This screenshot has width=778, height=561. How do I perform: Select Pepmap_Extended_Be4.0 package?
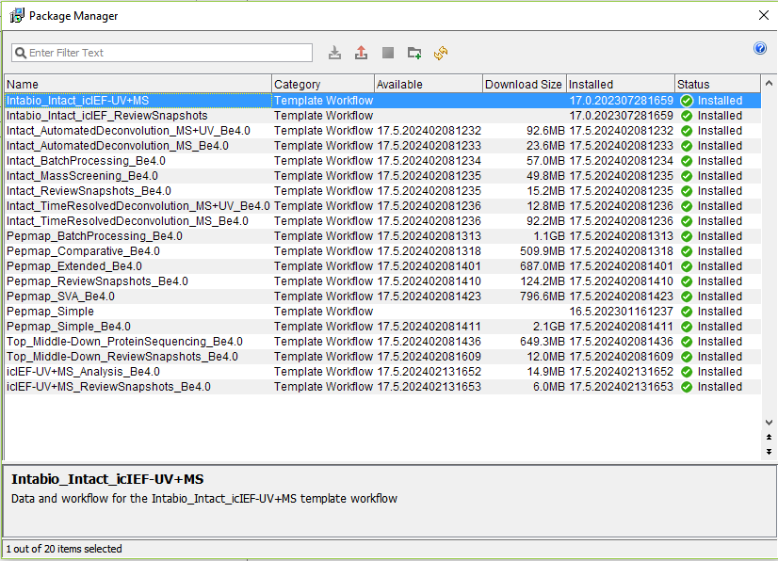point(382,266)
